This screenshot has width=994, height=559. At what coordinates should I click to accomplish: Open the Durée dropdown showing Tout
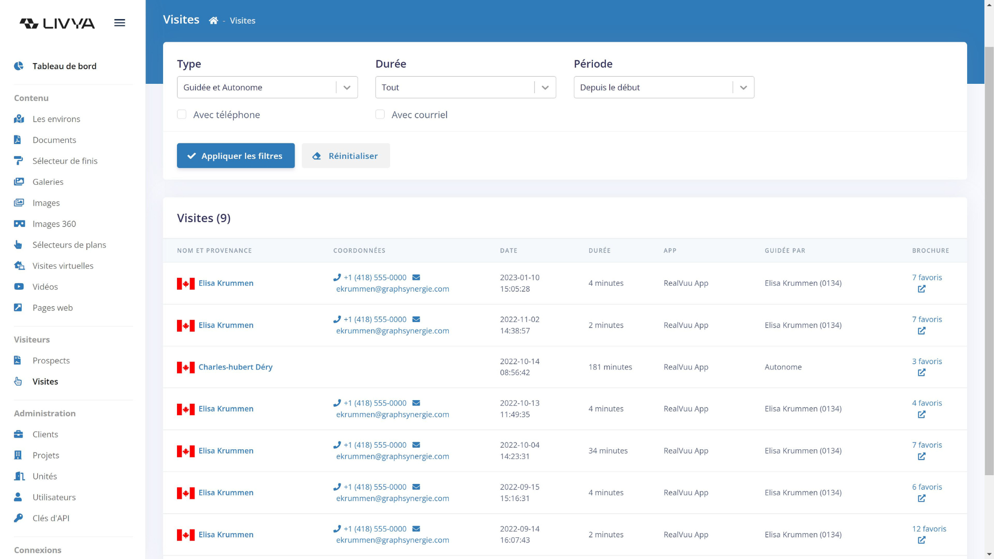point(465,87)
